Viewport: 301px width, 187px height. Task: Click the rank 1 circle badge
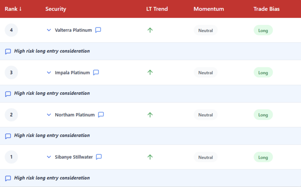11,157
